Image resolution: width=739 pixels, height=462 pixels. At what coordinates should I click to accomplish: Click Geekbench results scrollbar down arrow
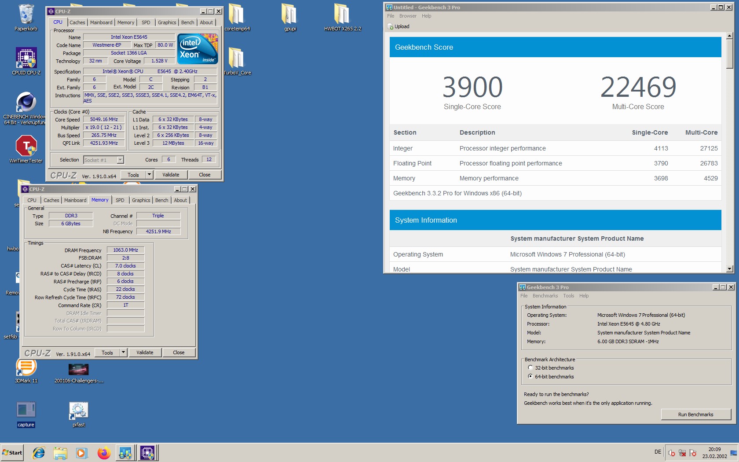click(730, 269)
